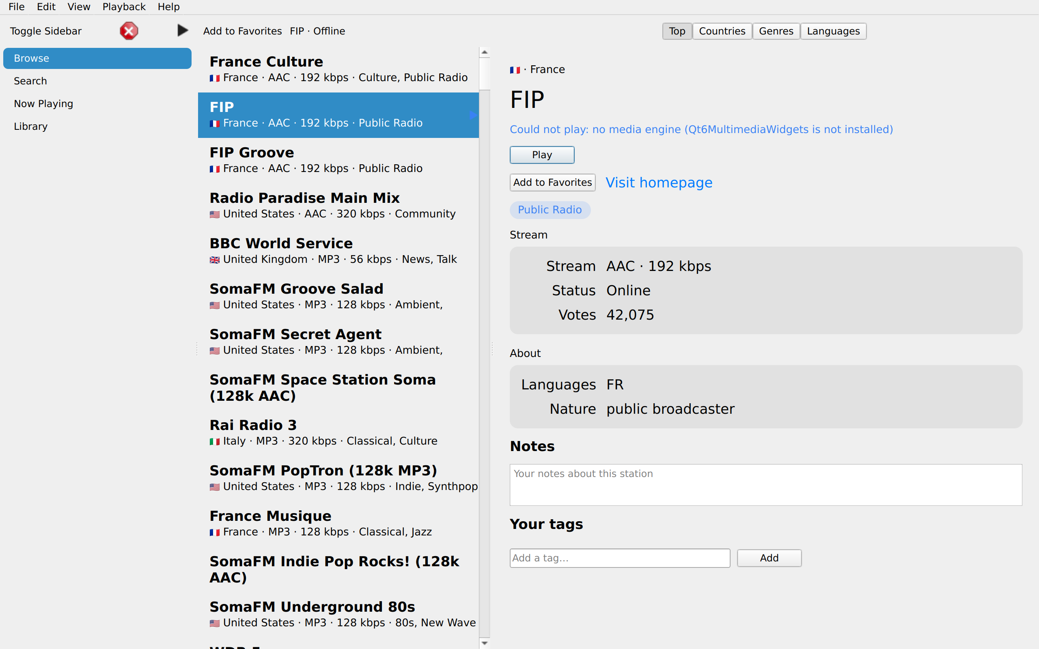Image resolution: width=1039 pixels, height=649 pixels.
Task: Click the station list scrollbar thumb
Action: click(x=484, y=74)
